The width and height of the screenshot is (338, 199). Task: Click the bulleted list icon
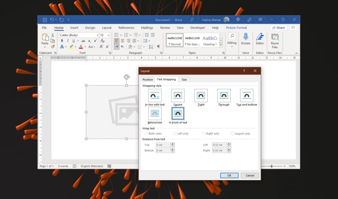coord(116,35)
